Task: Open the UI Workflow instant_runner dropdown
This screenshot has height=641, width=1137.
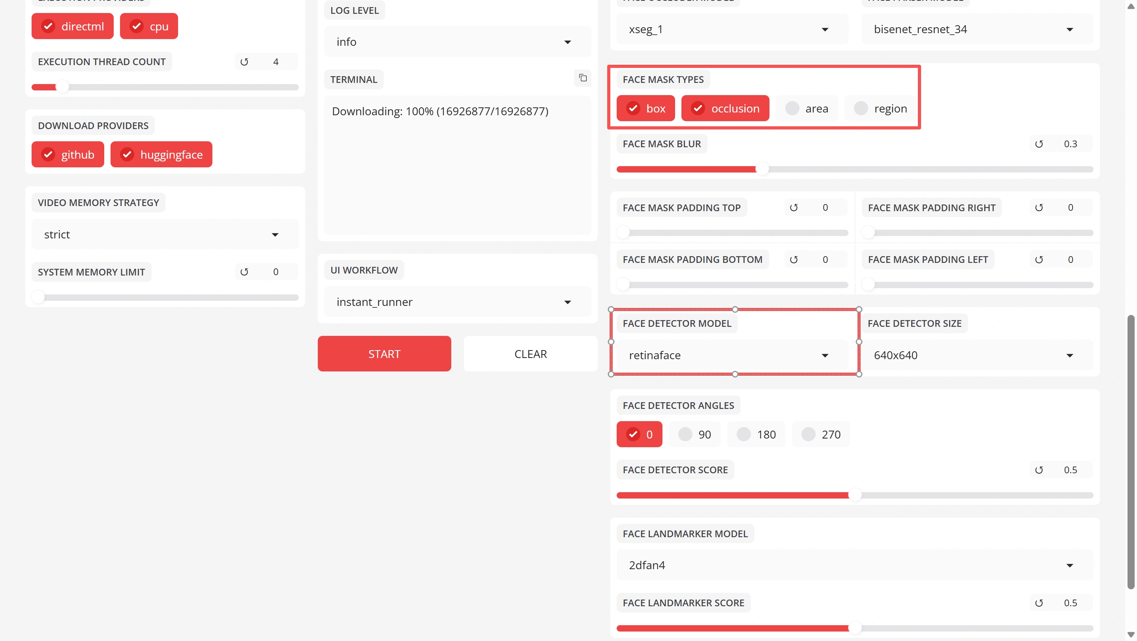Action: pyautogui.click(x=457, y=302)
